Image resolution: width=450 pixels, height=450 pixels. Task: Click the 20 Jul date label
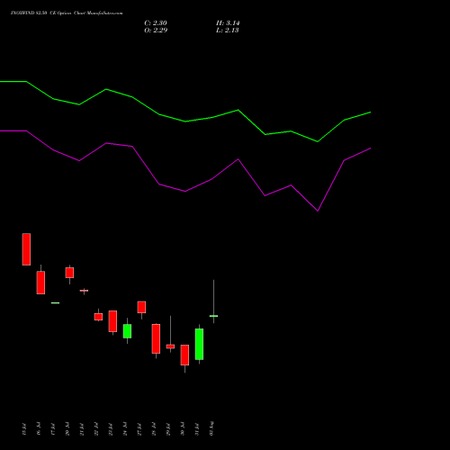[67, 429]
